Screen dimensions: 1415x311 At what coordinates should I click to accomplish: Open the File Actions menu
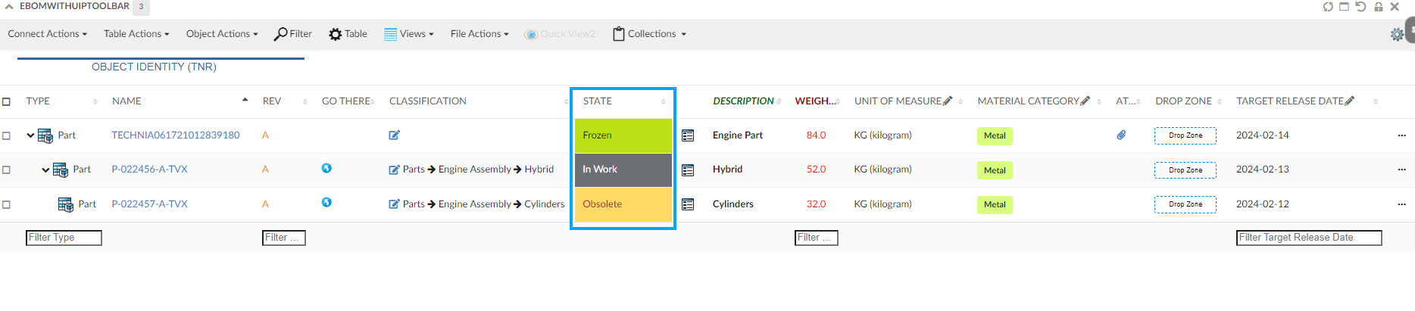click(x=479, y=34)
